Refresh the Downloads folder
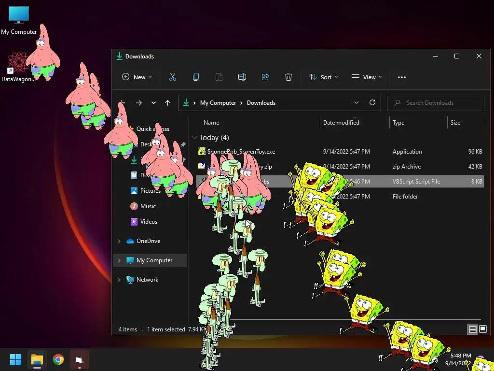The width and height of the screenshot is (494, 371). coord(372,102)
